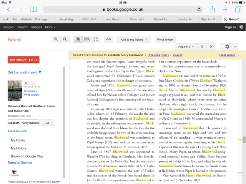Image resolution: width=246 pixels, height=184 pixels.
Task: Open the More menu in Google bar
Action: pos(50,27)
